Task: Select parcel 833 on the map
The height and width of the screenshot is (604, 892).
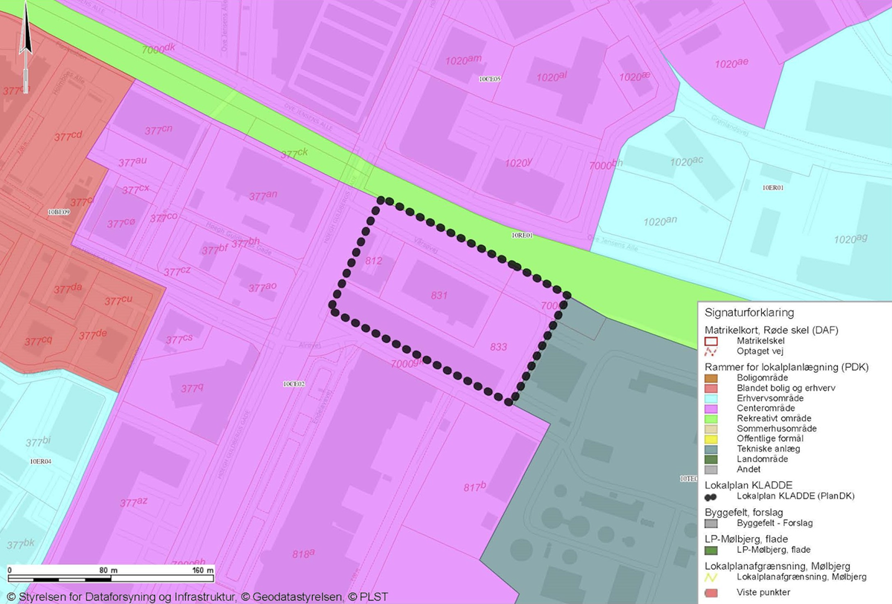Action: coord(498,347)
